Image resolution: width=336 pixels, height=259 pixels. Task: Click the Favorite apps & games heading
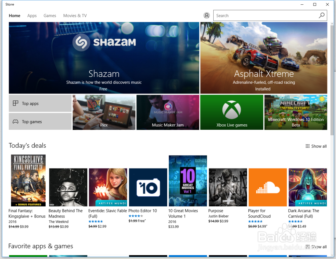click(x=41, y=246)
